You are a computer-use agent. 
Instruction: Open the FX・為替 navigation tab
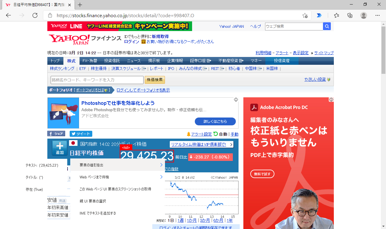click(90, 61)
